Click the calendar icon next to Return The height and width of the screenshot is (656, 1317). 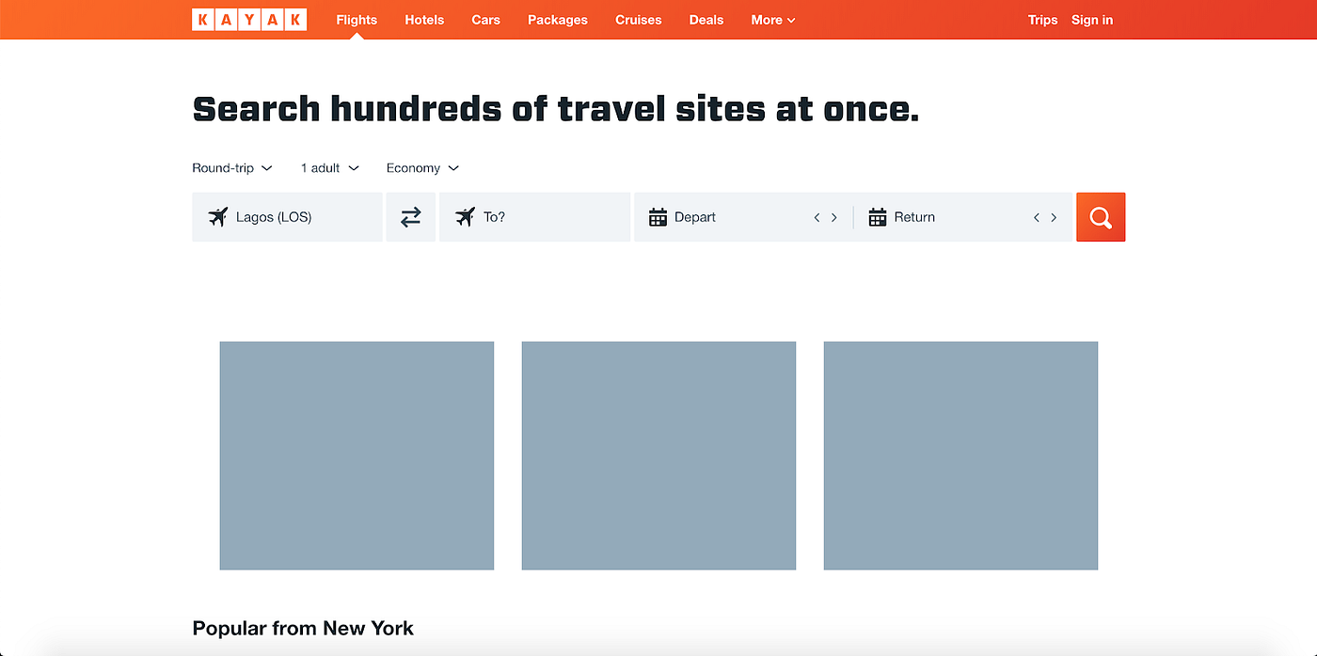(x=878, y=217)
